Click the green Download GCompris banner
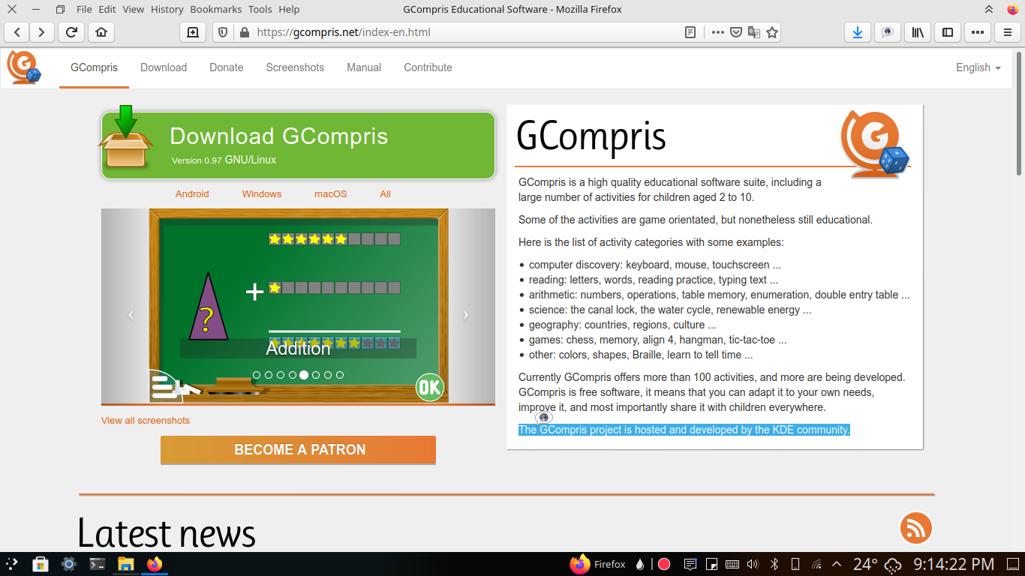Screen dimensions: 1025x576 [298, 145]
